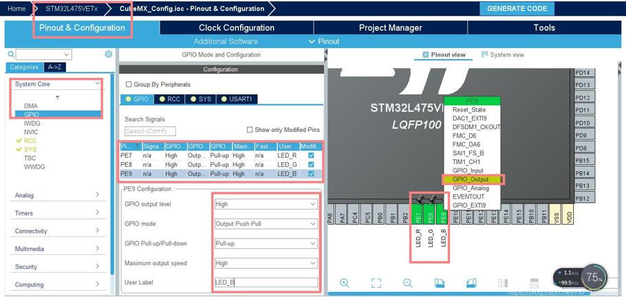
Task: Select the USART1 configuration tab
Action: [x=237, y=99]
